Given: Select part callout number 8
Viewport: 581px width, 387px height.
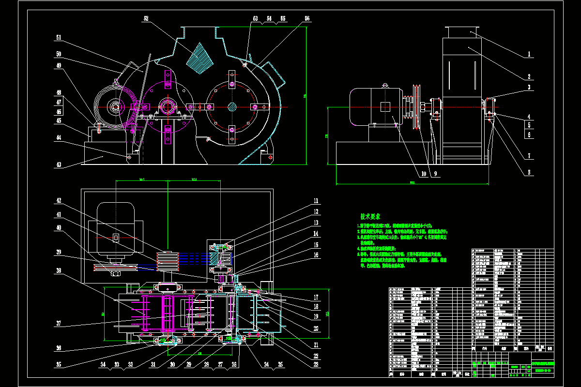Looking at the screenshot, I should tap(530, 172).
